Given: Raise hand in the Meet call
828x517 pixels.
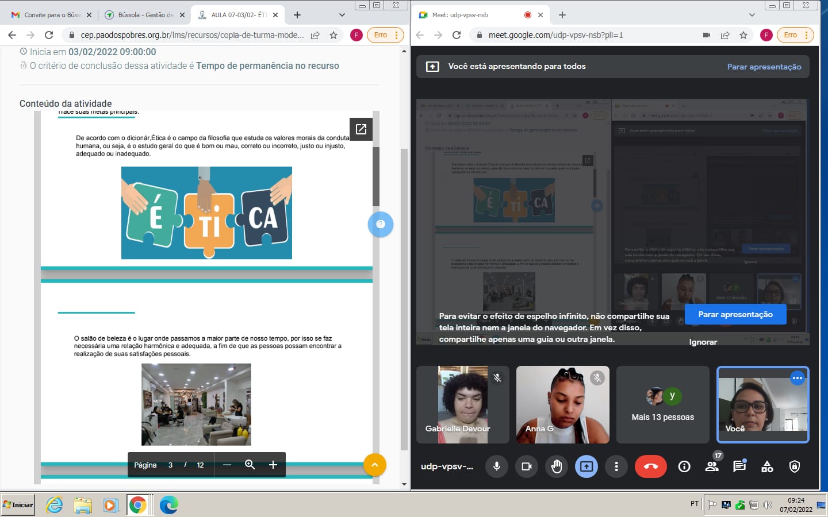Looking at the screenshot, I should 557,466.
